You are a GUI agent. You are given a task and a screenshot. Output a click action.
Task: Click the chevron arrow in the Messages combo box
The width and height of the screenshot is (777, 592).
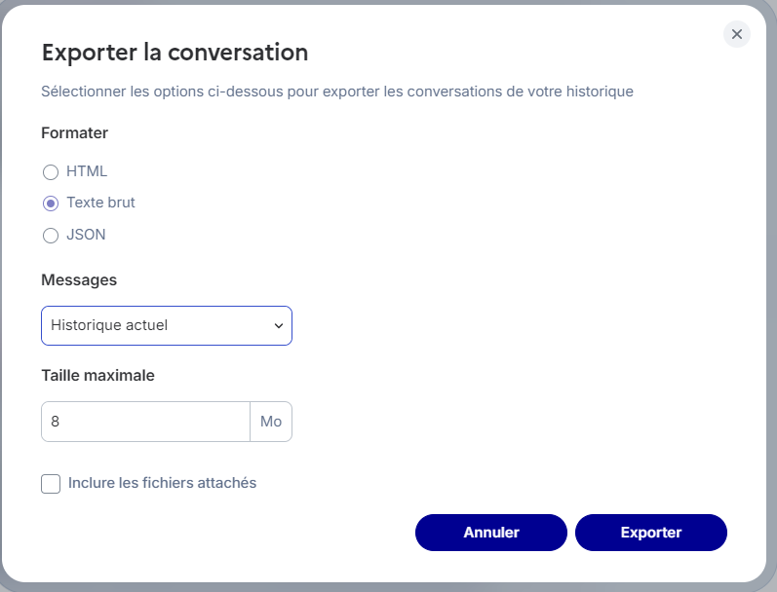coord(278,325)
